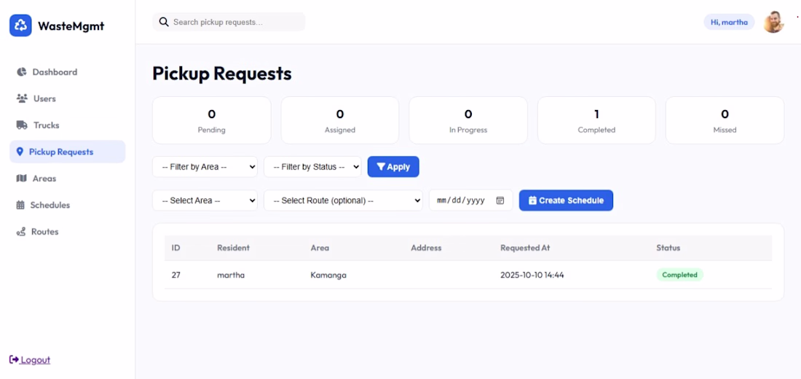Open the date picker calendar icon
The image size is (801, 379).
tap(500, 200)
